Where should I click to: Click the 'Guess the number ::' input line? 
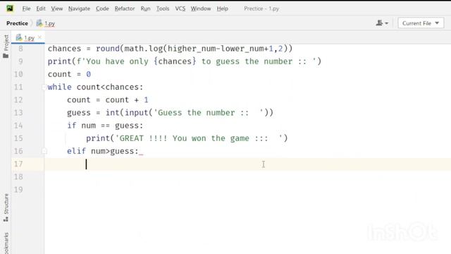(x=170, y=113)
